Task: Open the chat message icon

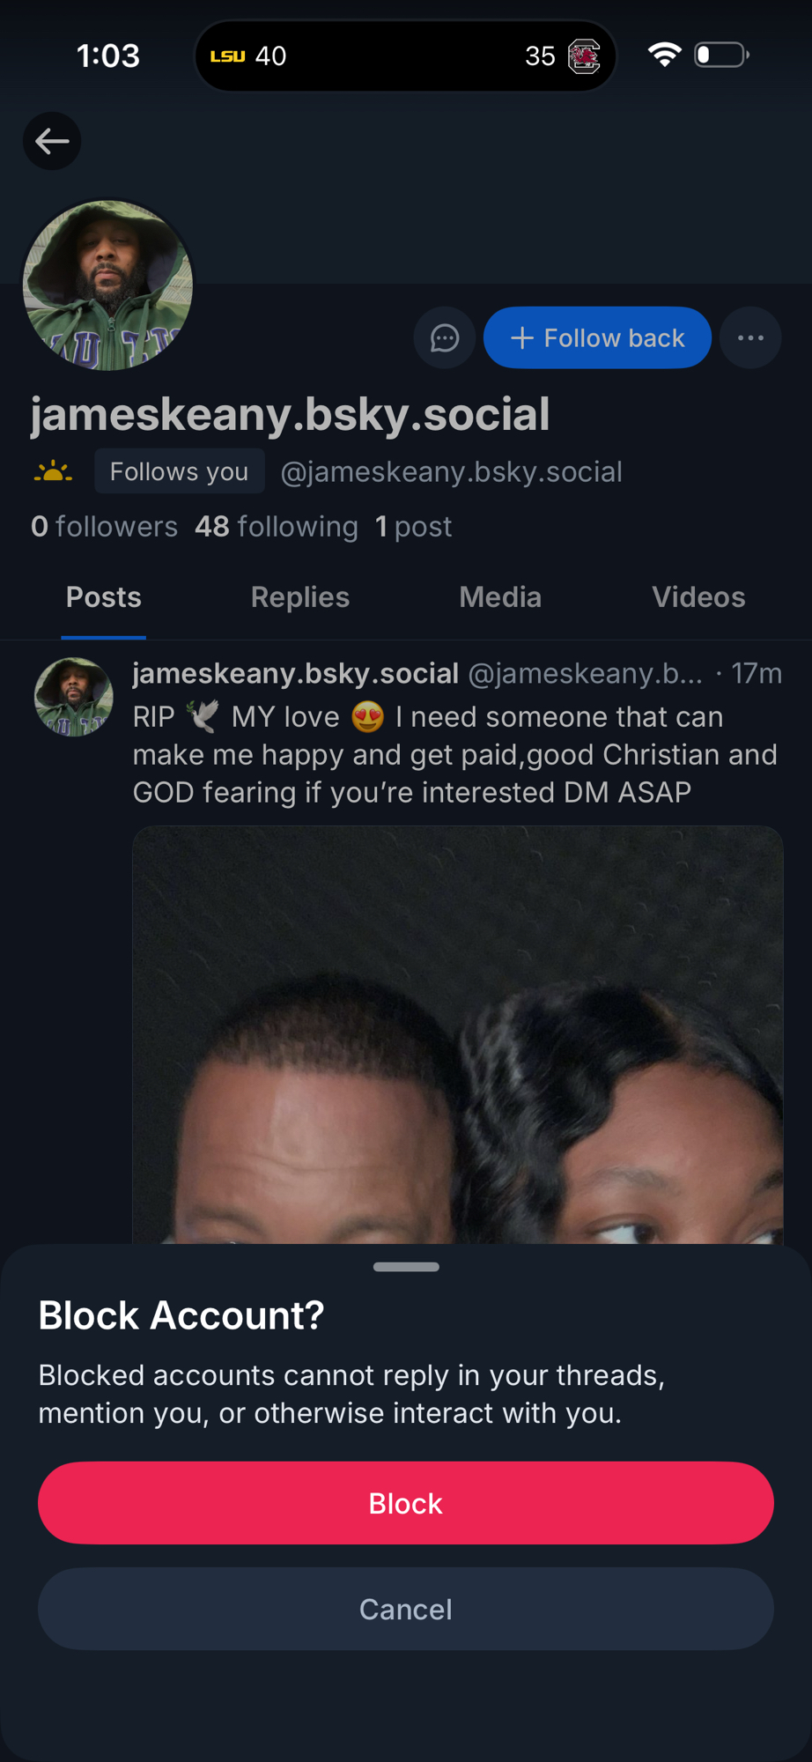Action: point(445,338)
